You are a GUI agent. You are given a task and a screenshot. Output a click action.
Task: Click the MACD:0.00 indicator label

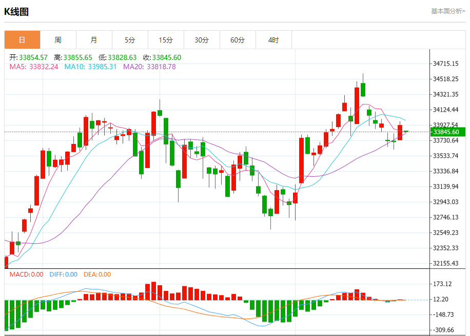click(x=26, y=275)
